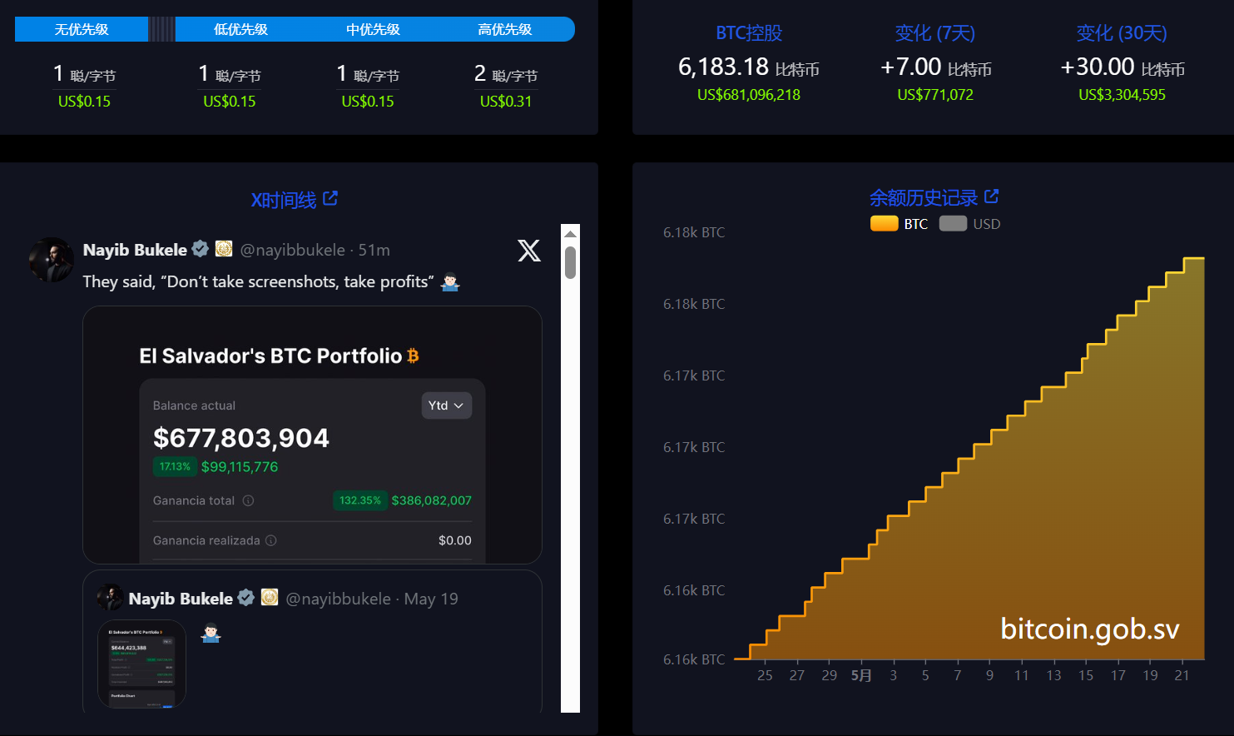Open the El Salvador BTC Portfolio screenshot image
Image resolution: width=1234 pixels, height=736 pixels.
click(312, 435)
